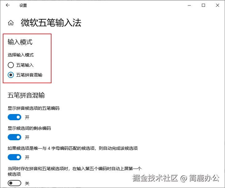Close the Settings window

click(x=218, y=5)
